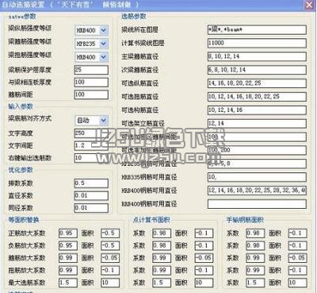317x293 pixels.
Task: Click the 最大选筋系数 field showing 1.5
Action: coord(68,283)
